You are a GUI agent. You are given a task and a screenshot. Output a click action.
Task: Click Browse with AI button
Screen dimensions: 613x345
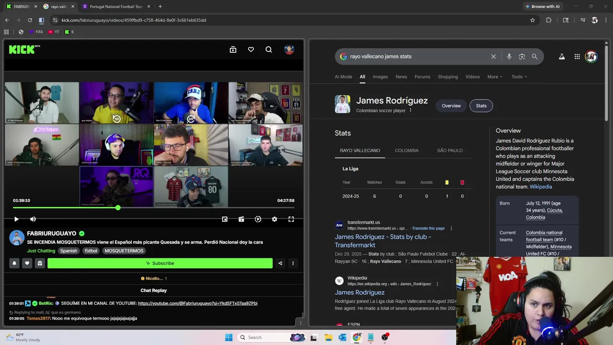(x=542, y=7)
